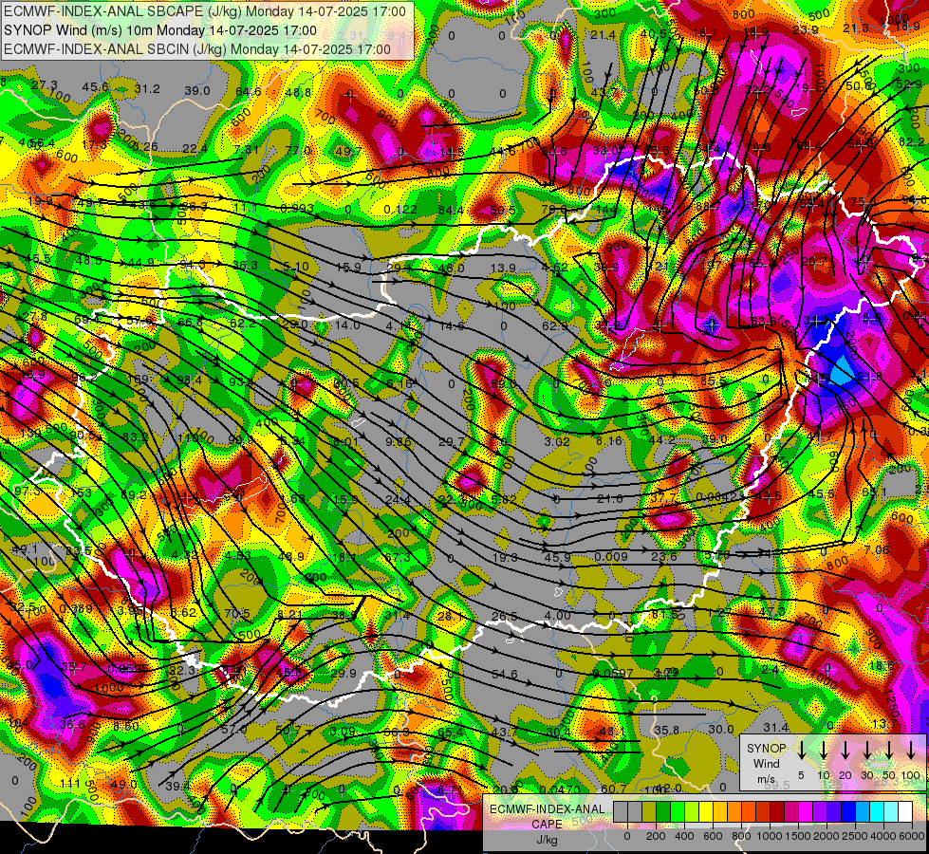This screenshot has height=854, width=929.
Task: Click the map value '62.2'
Action: [x=242, y=323]
